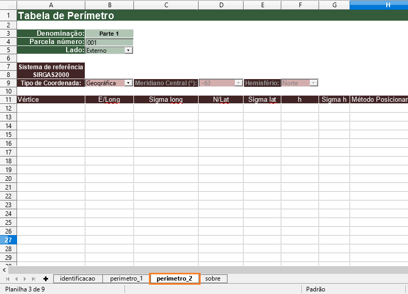Image resolution: width=408 pixels, height=294 pixels.
Task: Click the add new sheet plus icon
Action: (x=46, y=278)
